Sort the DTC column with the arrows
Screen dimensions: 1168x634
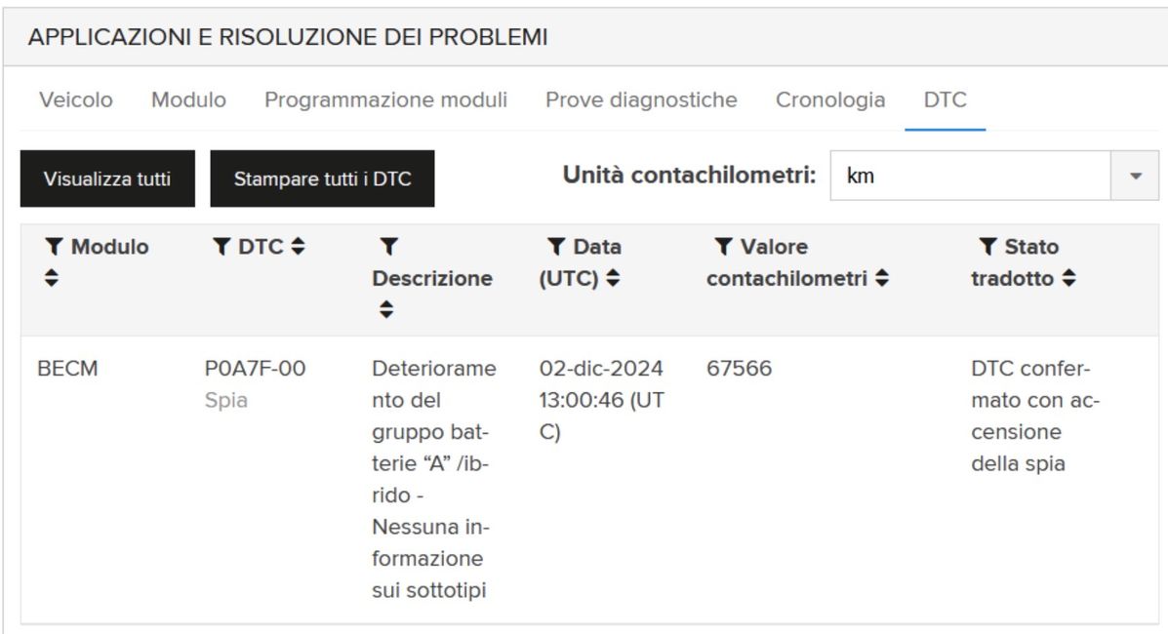click(298, 247)
